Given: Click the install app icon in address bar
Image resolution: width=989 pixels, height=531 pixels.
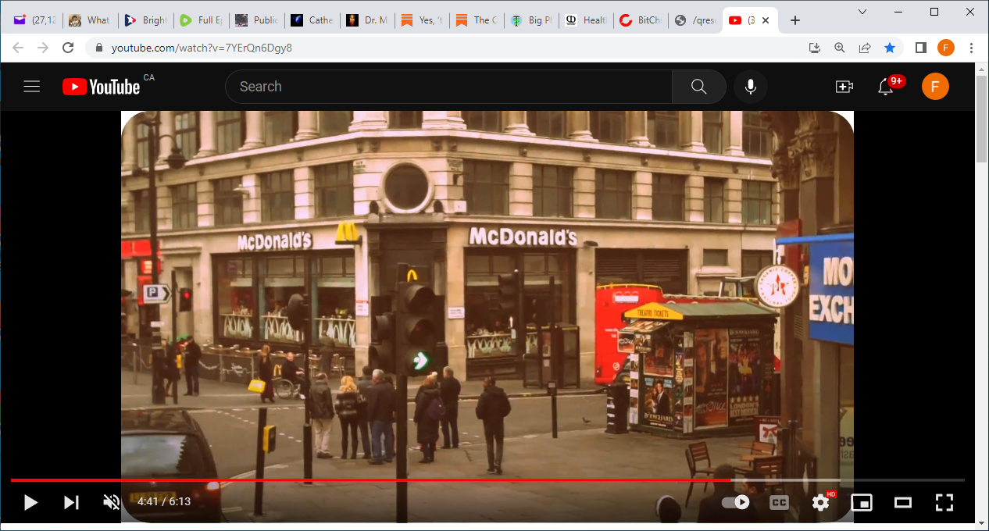Looking at the screenshot, I should coord(815,48).
